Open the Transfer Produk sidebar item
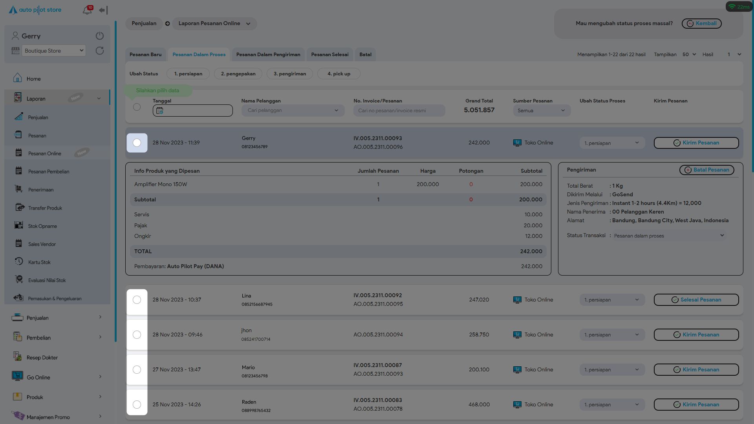The image size is (754, 424). (x=45, y=208)
